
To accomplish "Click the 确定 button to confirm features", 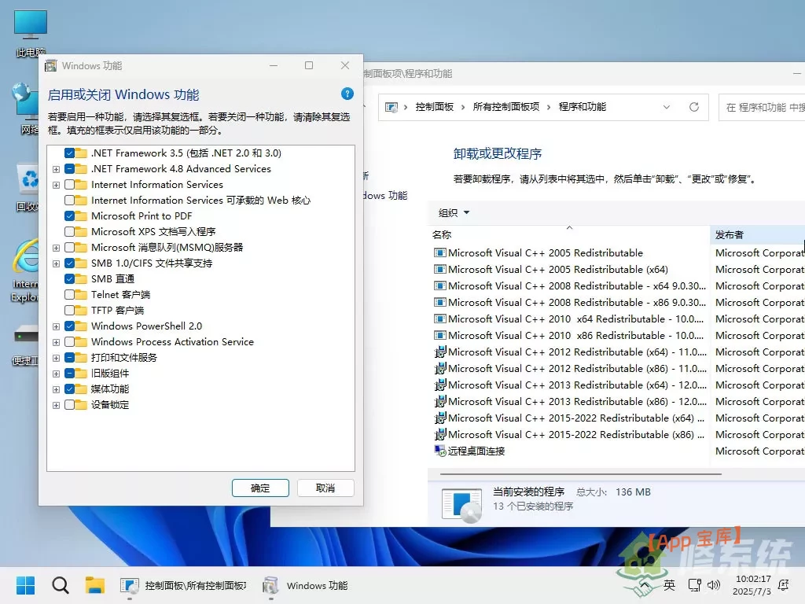I will pos(260,488).
